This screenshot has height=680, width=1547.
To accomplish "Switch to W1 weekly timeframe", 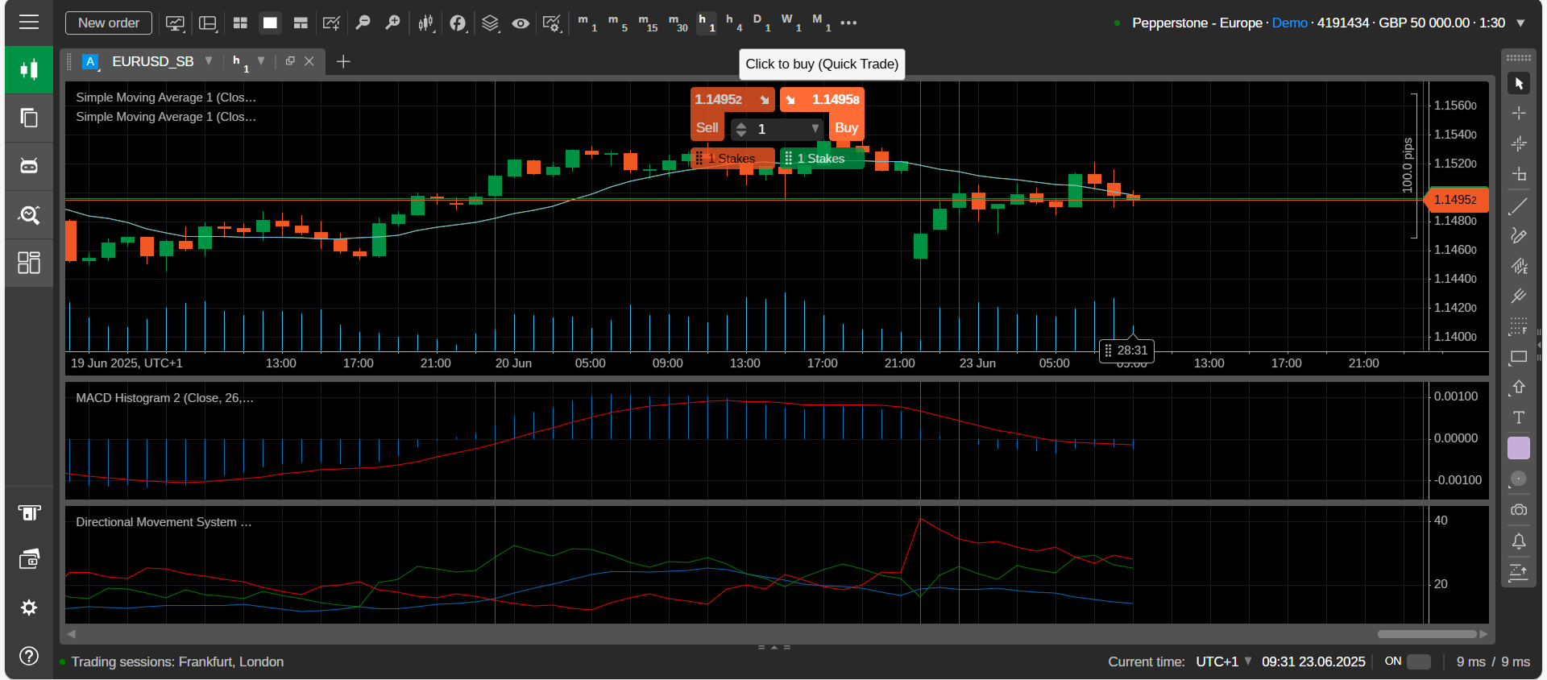I will point(790,23).
